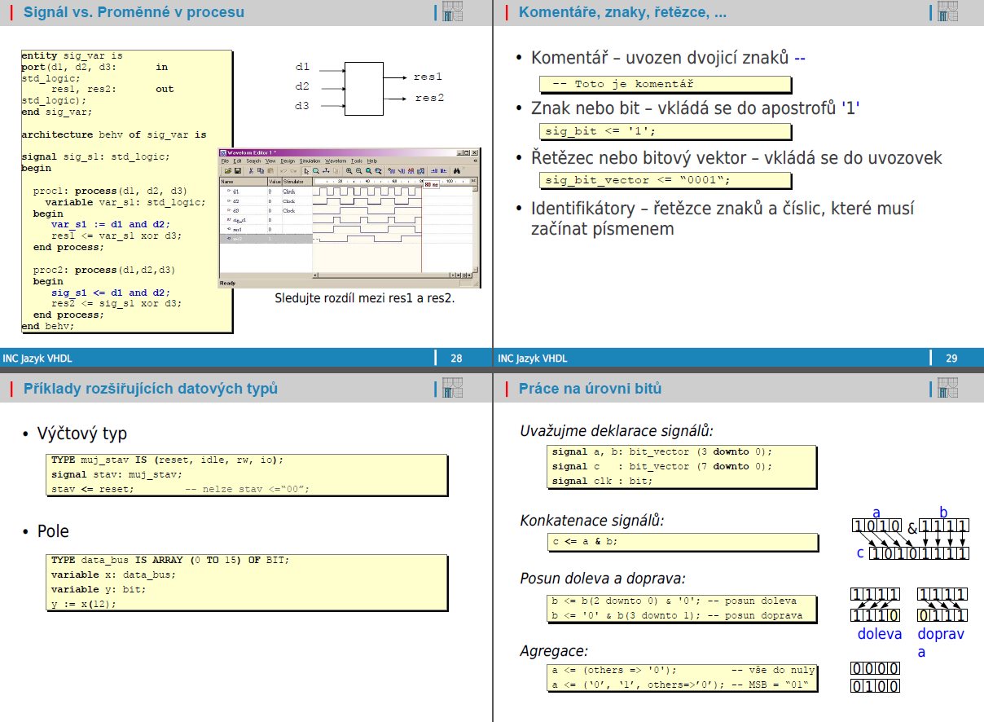
Task: Click the '80 ns' time cursor label
Action: coord(431,185)
